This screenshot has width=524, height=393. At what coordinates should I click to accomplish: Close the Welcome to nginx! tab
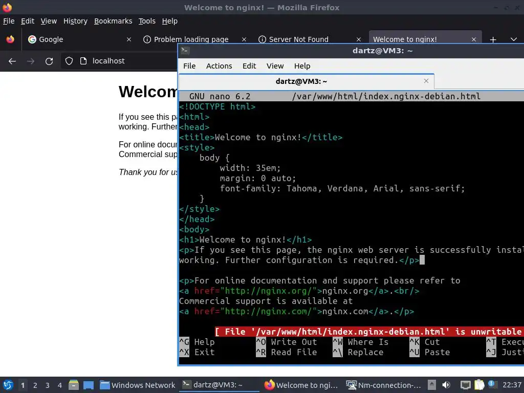point(473,39)
